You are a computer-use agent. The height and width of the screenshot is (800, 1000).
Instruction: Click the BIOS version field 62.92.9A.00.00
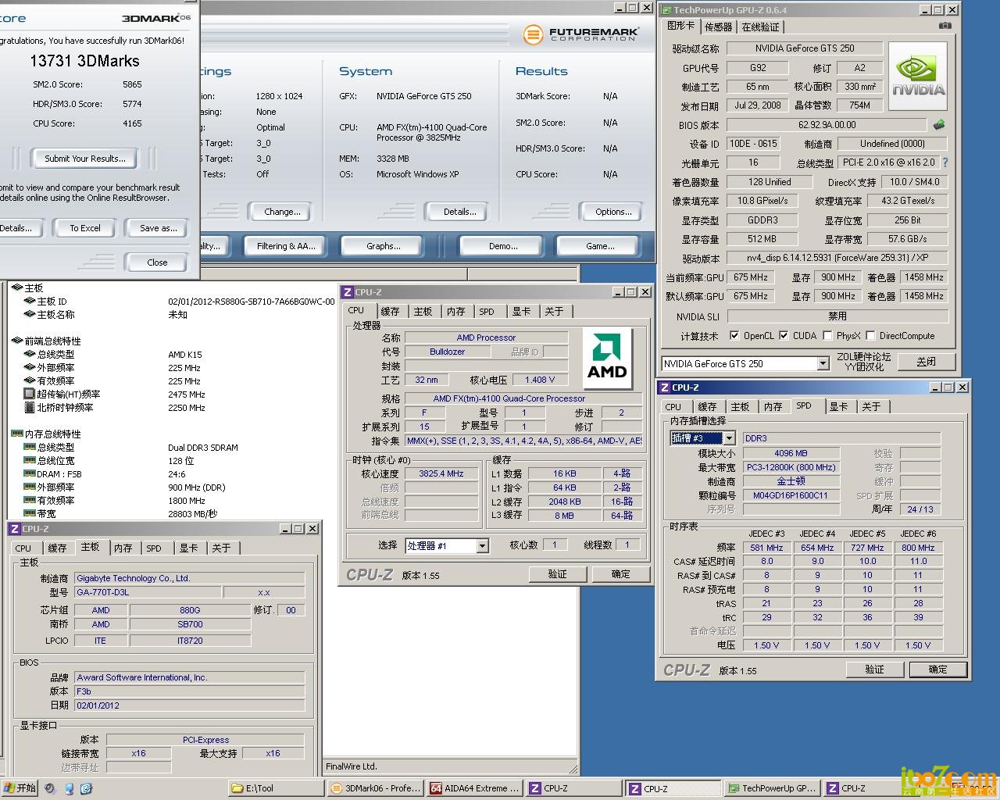(827, 125)
